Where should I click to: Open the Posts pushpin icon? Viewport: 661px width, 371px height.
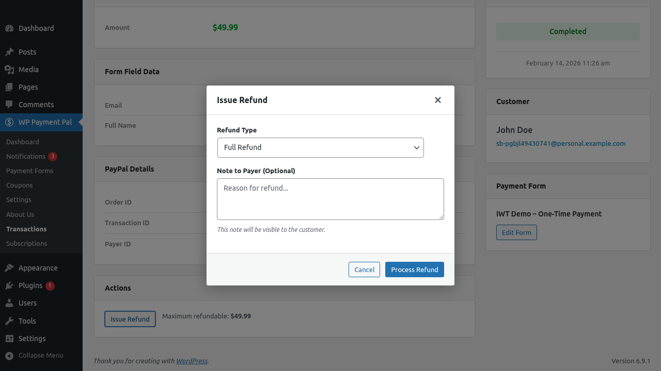[x=8, y=52]
